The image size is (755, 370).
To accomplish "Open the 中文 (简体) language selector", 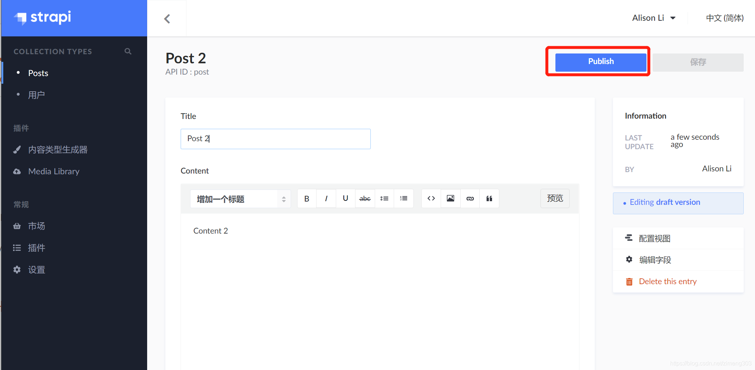I will click(724, 18).
